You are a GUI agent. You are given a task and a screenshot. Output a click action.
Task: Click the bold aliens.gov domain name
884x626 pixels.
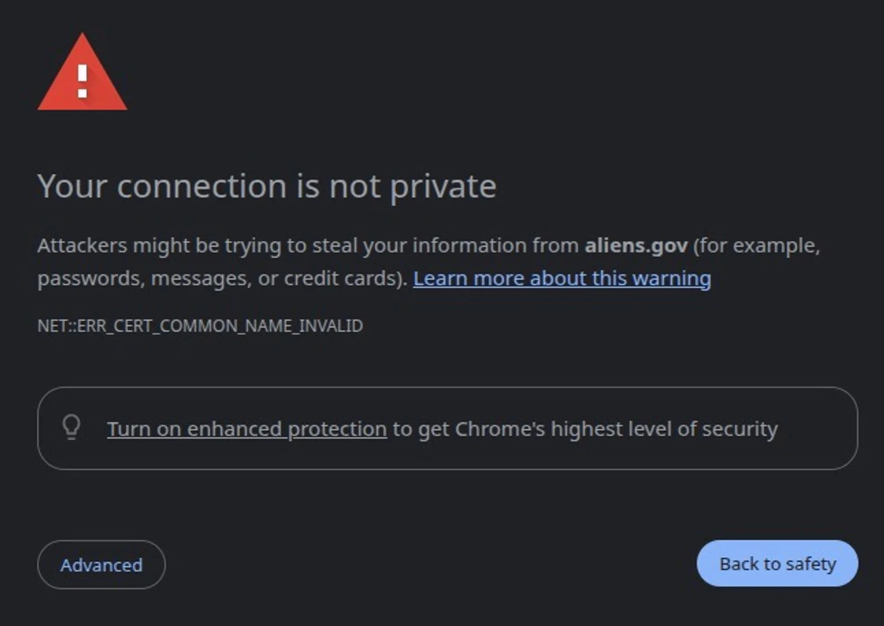point(636,245)
